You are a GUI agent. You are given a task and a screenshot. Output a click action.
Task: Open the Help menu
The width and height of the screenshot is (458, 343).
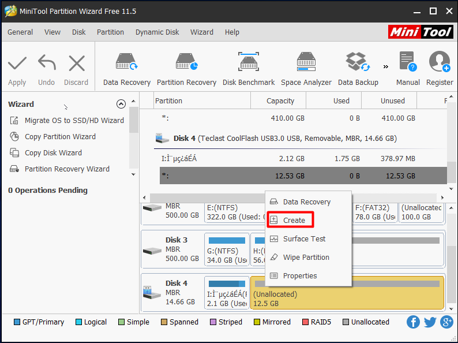232,32
